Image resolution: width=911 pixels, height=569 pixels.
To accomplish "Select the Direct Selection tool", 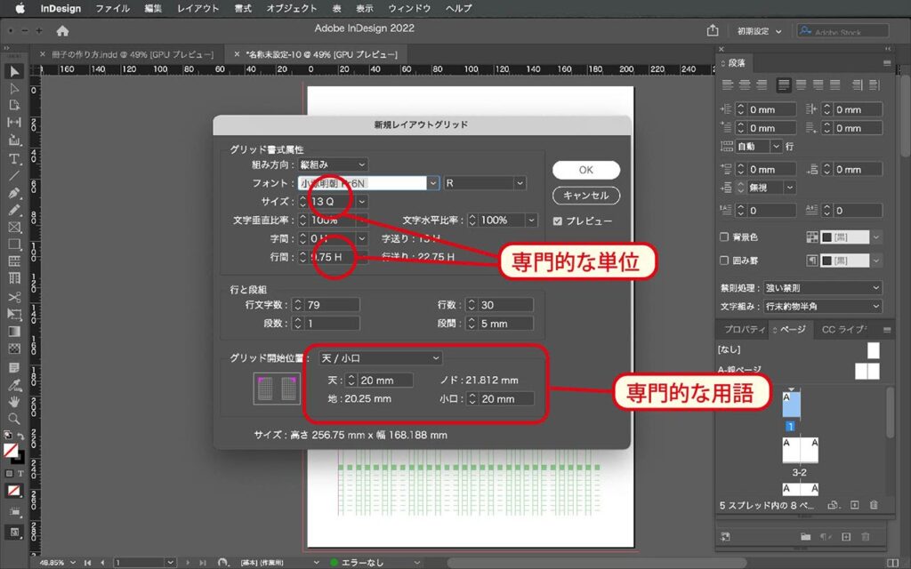I will point(14,89).
